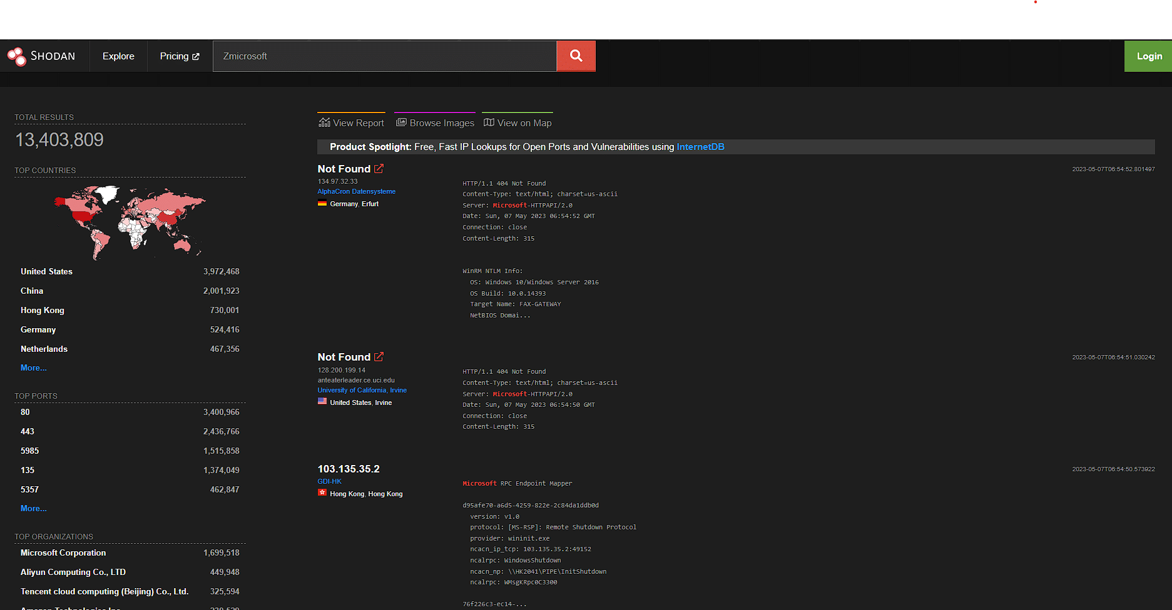1172x610 pixels.
Task: Switch to the Explore menu item
Action: [x=118, y=56]
